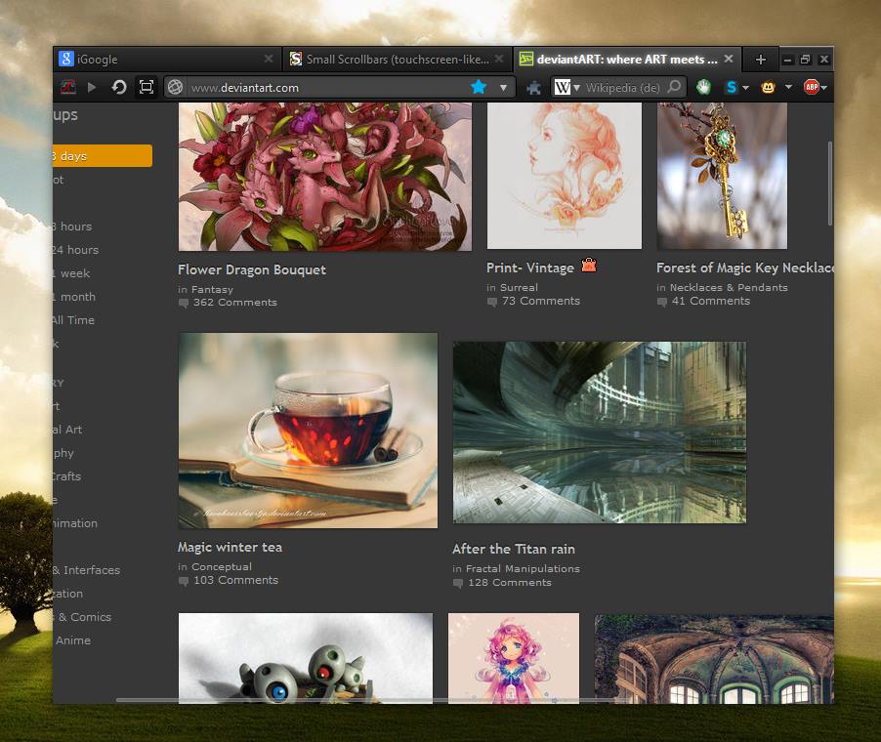The height and width of the screenshot is (742, 881).
Task: Open the robot eyeball figures thumbnail
Action: (306, 658)
